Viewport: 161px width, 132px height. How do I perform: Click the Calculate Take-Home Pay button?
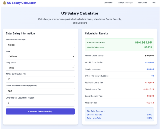(x=40, y=111)
